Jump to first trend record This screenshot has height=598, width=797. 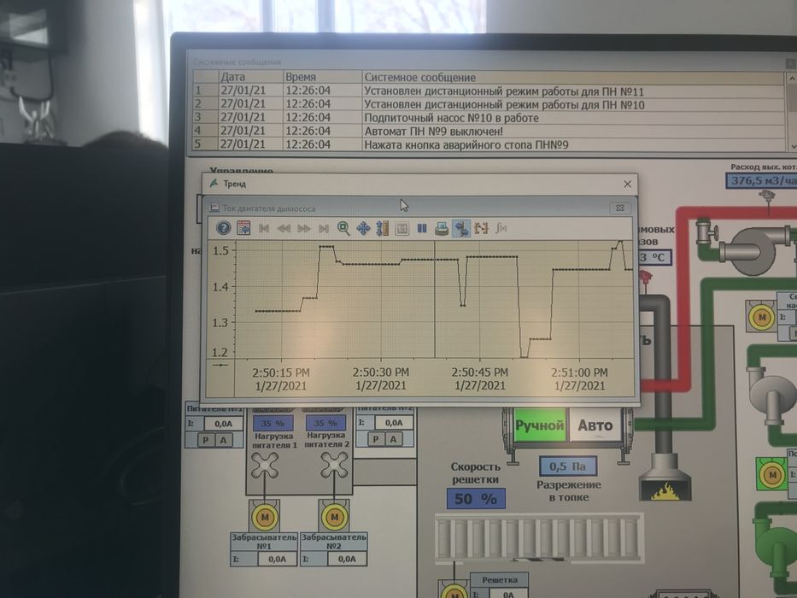click(x=264, y=228)
